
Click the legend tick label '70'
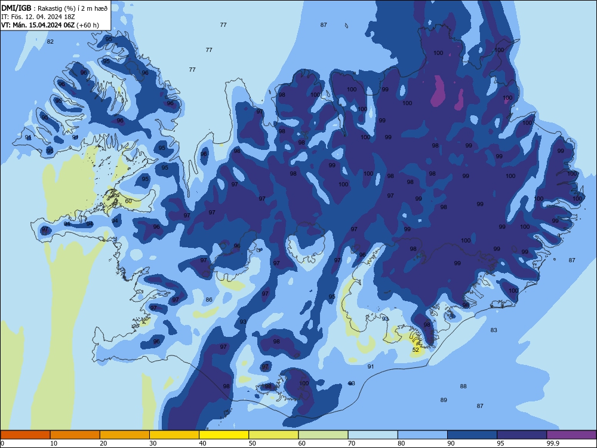[x=352, y=443]
